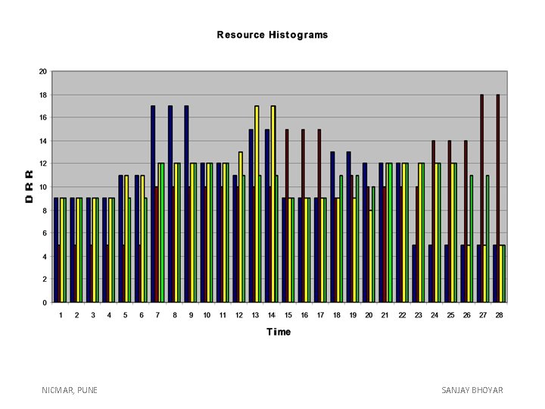This screenshot has height=409, width=545.
Task: Select the tall blue bar at time 8
Action: (170, 204)
